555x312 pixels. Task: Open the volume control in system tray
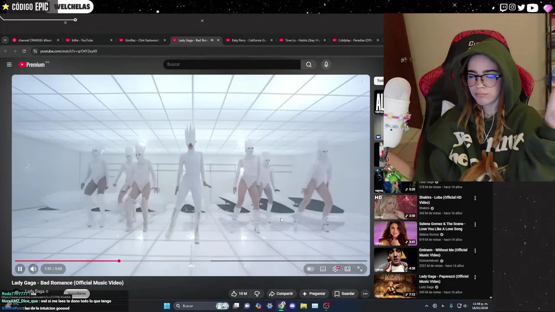click(x=465, y=306)
